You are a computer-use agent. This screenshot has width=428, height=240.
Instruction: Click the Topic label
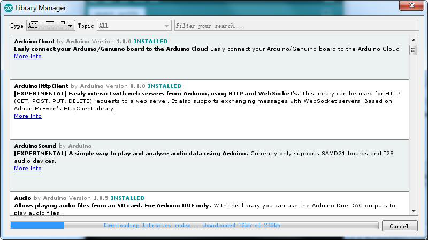pos(86,26)
